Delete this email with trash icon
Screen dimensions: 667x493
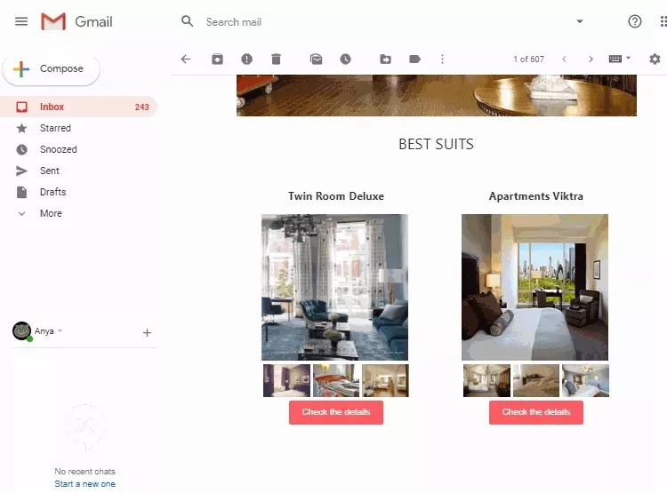click(276, 60)
